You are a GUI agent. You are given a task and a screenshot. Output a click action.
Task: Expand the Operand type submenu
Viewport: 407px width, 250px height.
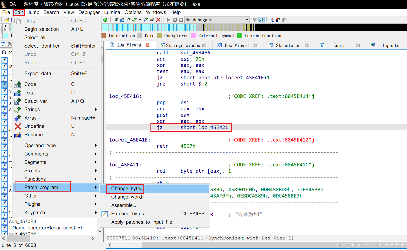click(57, 146)
